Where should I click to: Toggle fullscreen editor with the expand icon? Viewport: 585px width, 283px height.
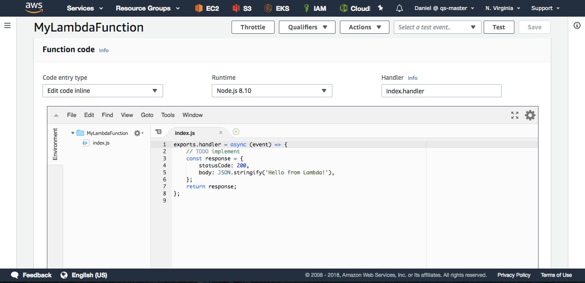coord(515,115)
